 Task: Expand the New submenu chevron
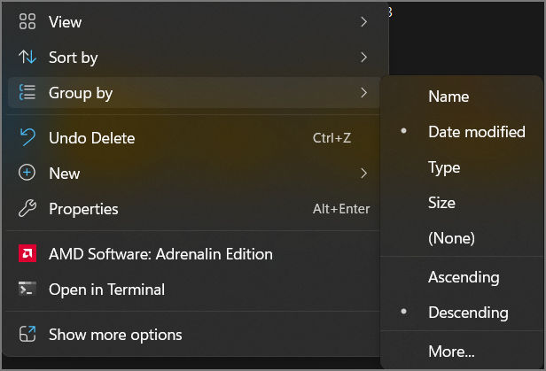point(364,174)
